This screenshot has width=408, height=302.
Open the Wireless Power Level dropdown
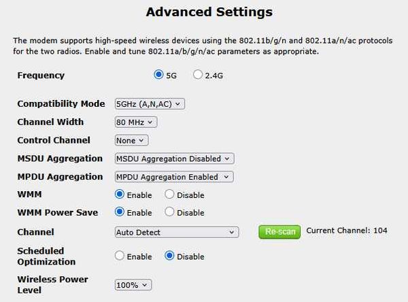click(133, 285)
